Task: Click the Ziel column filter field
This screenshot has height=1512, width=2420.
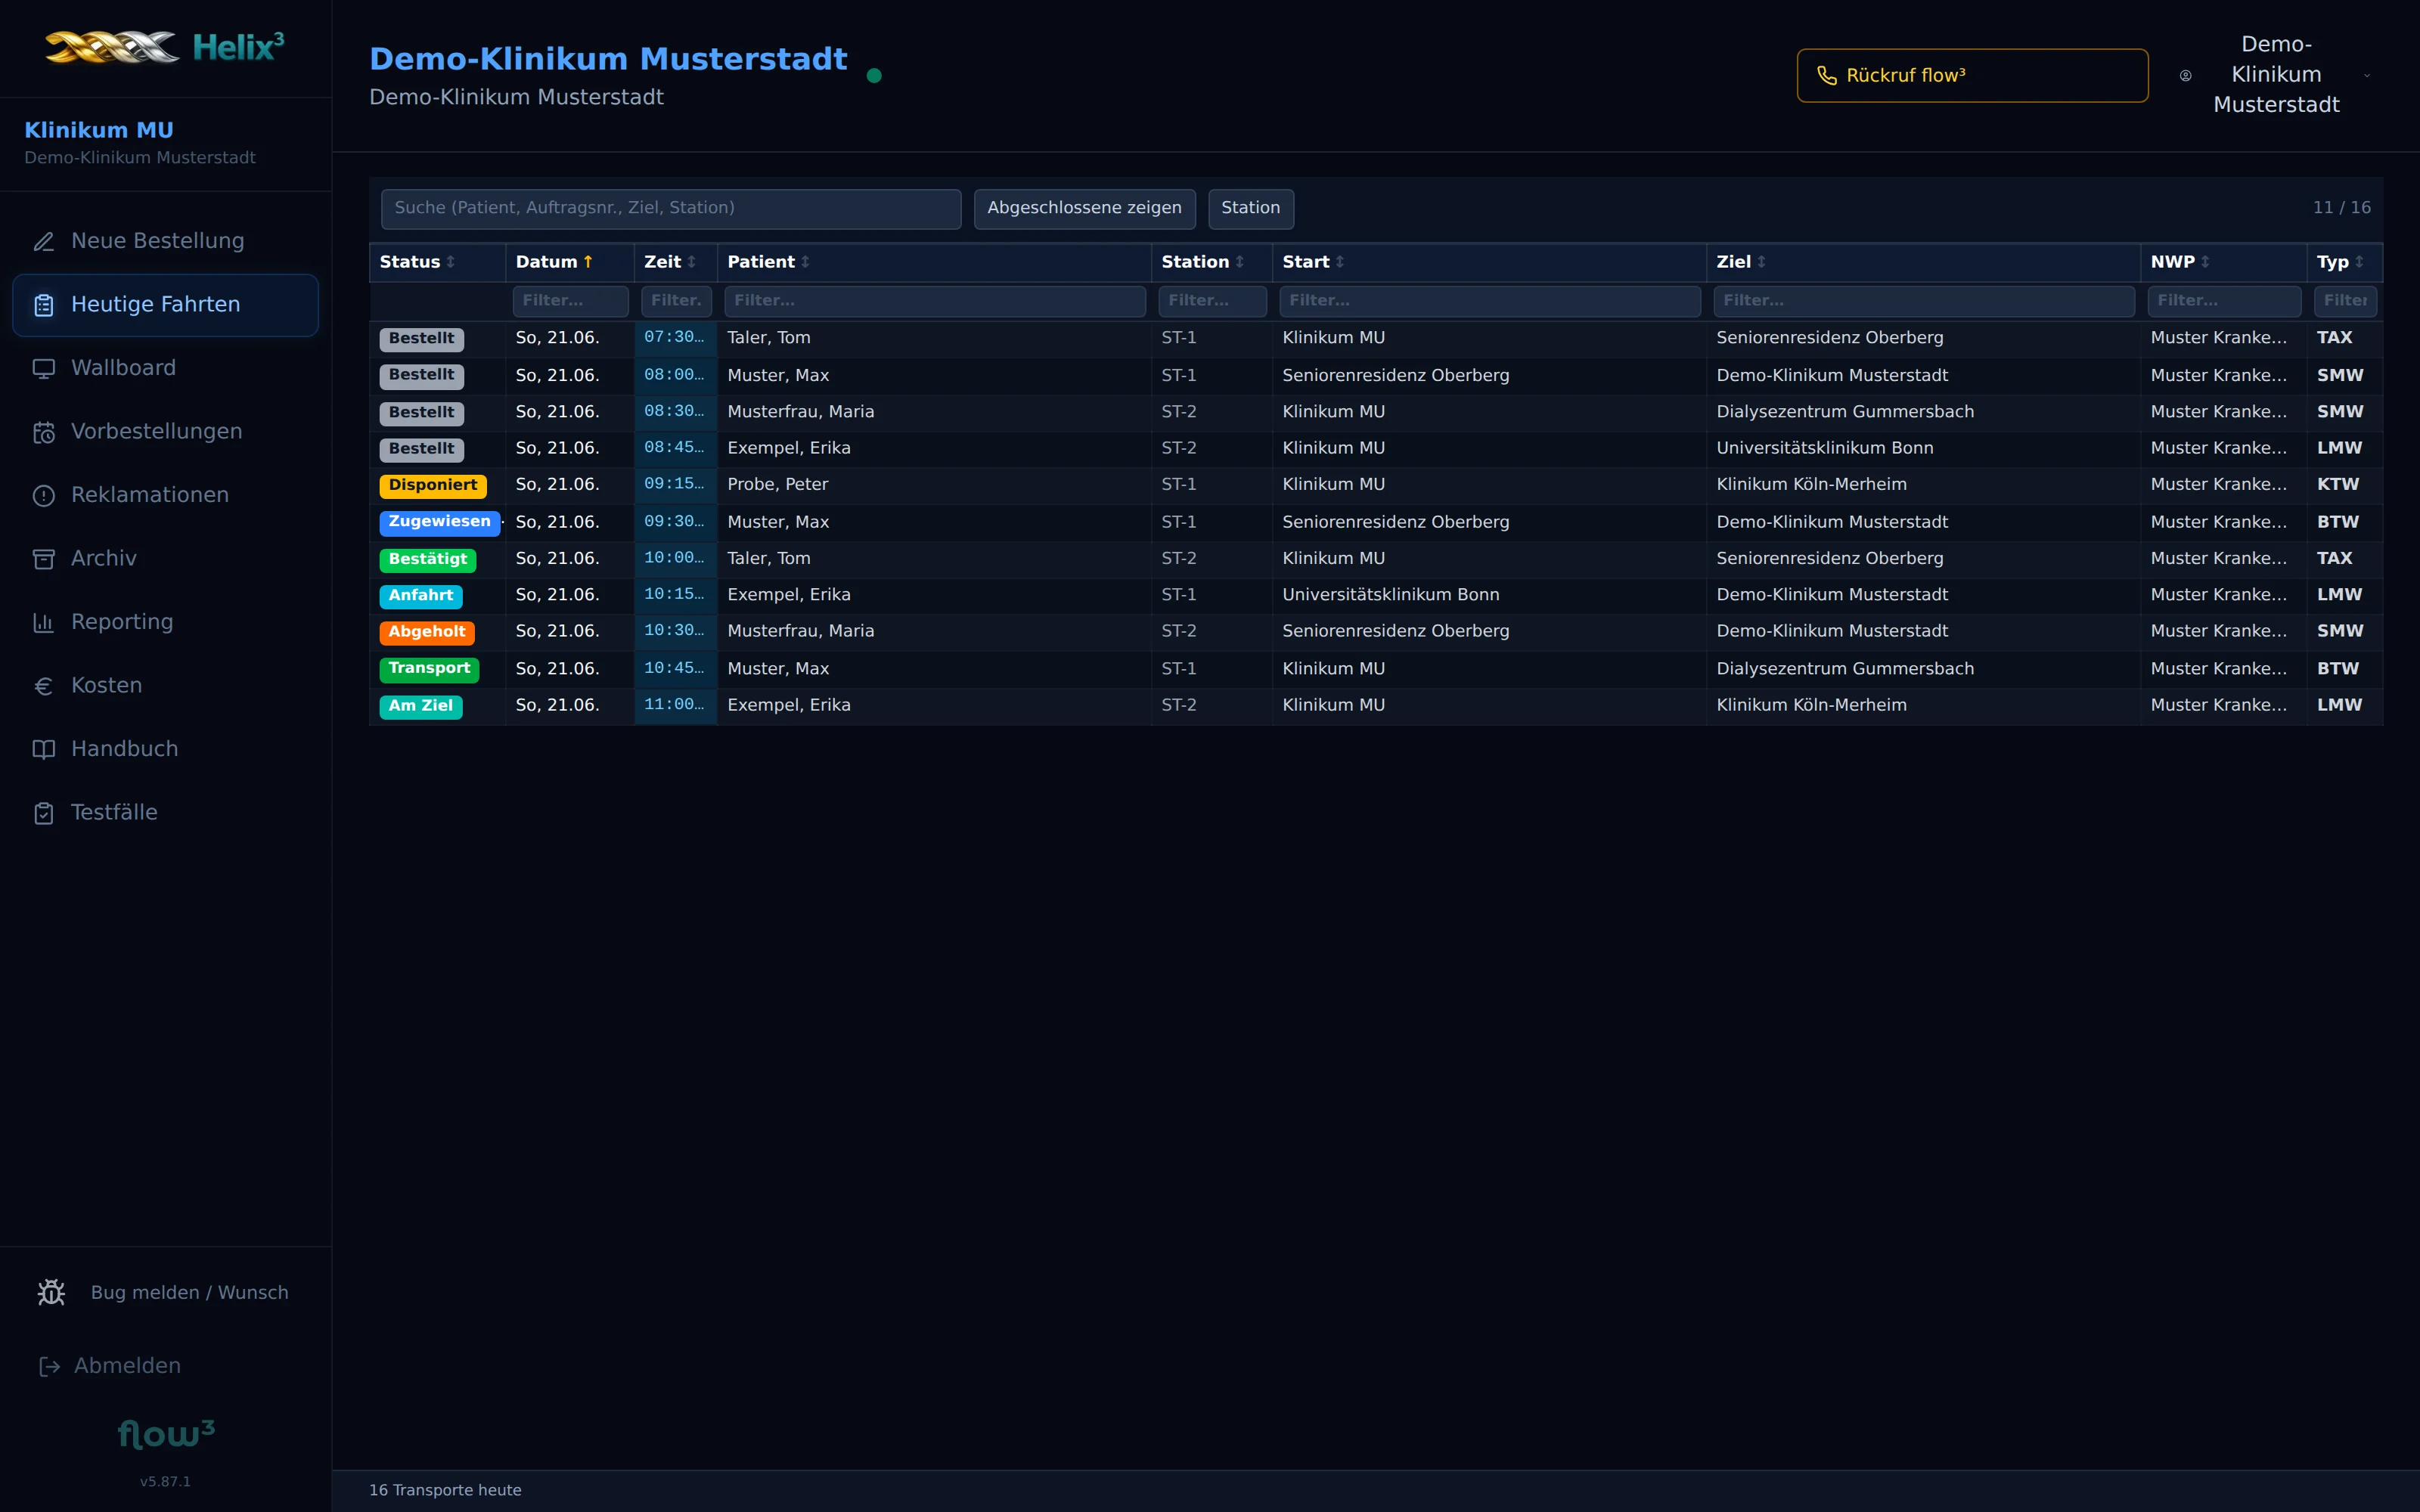Action: [1923, 301]
